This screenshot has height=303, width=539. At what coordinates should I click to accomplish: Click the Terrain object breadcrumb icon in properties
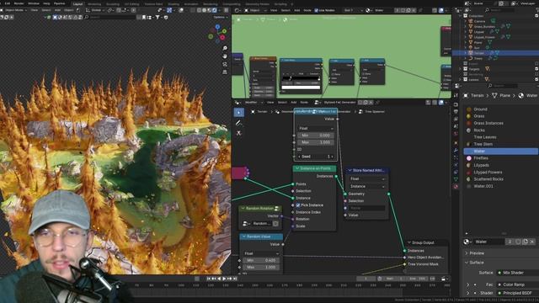point(466,95)
